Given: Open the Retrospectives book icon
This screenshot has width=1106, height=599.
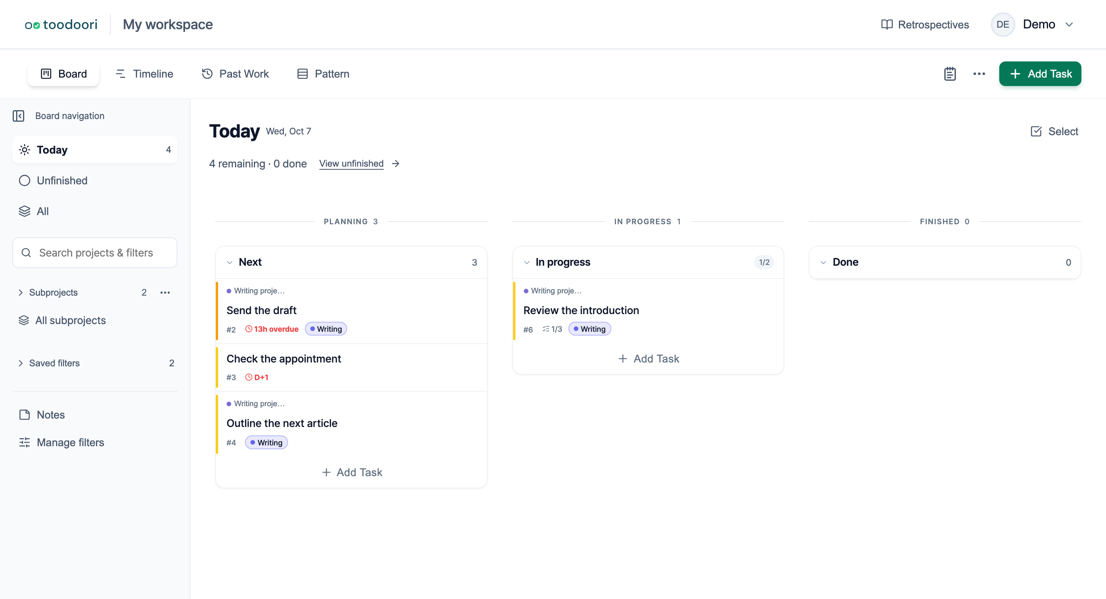Looking at the screenshot, I should (x=887, y=25).
